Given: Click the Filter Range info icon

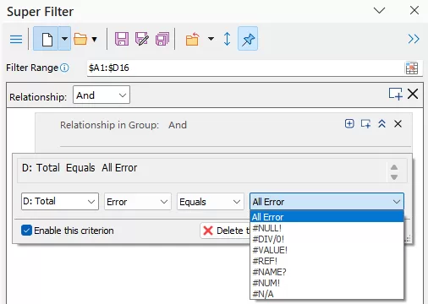Looking at the screenshot, I should click(64, 68).
